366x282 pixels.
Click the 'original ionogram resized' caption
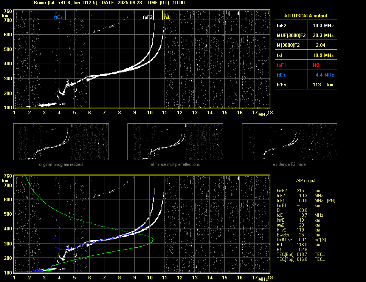pyautogui.click(x=61, y=164)
